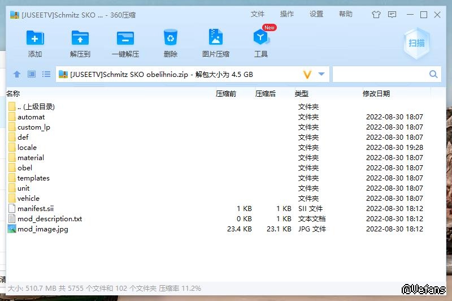Open the 图片压缩 (image compression) tool
The width and height of the screenshot is (452, 301).
point(216,37)
